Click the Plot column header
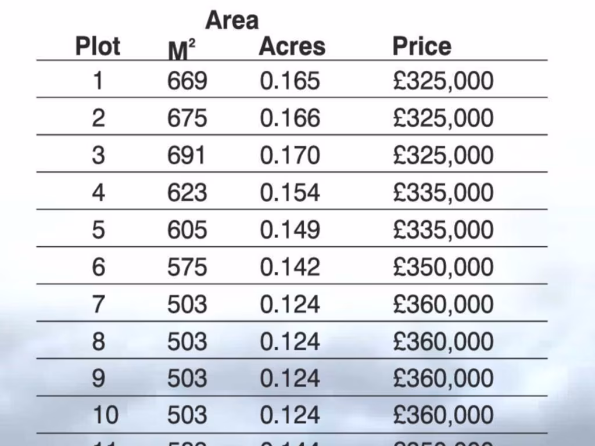Screen dimensions: 595x446 (x=98, y=46)
